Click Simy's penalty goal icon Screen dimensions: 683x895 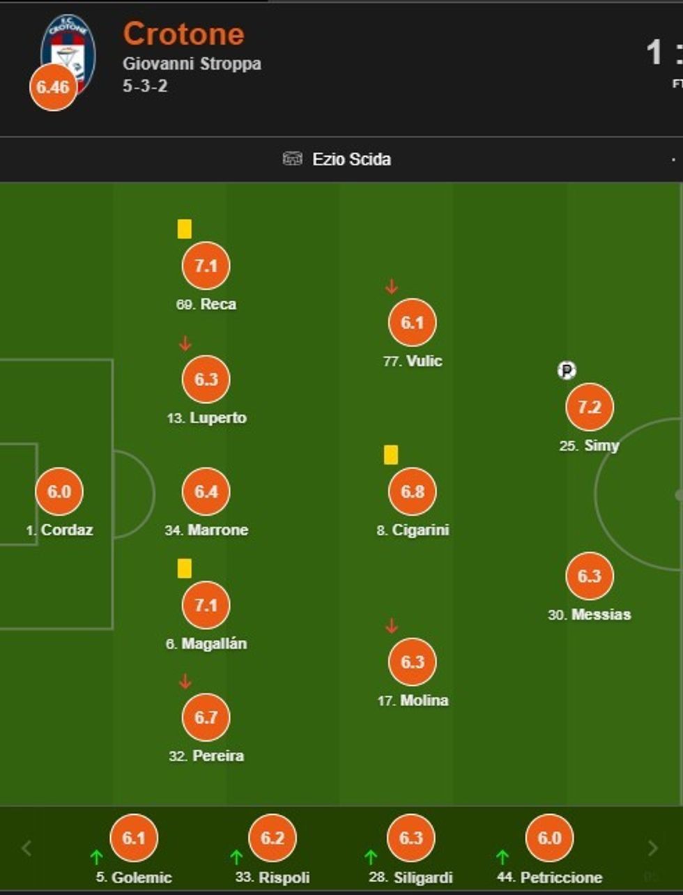coord(567,370)
